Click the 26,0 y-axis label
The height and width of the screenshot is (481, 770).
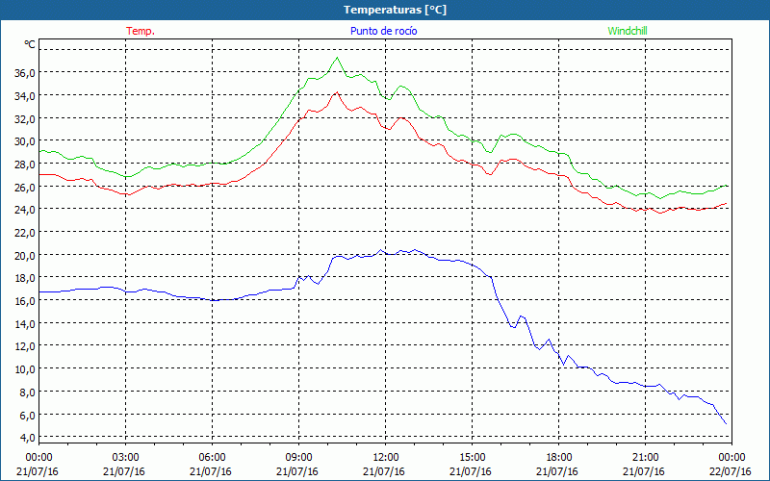25,188
